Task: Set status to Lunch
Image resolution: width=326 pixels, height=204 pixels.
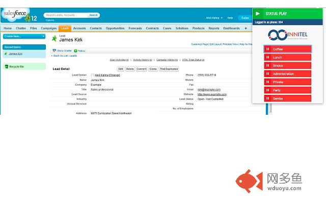Action: point(287,57)
